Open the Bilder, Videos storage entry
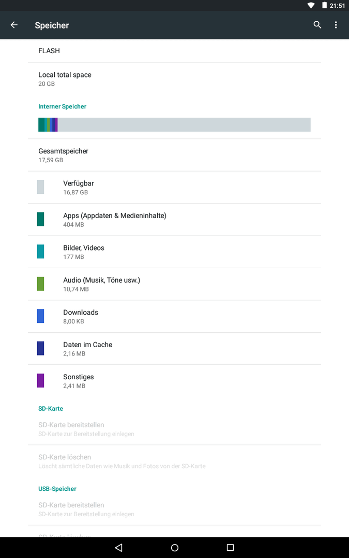349x558 pixels. pos(175,252)
